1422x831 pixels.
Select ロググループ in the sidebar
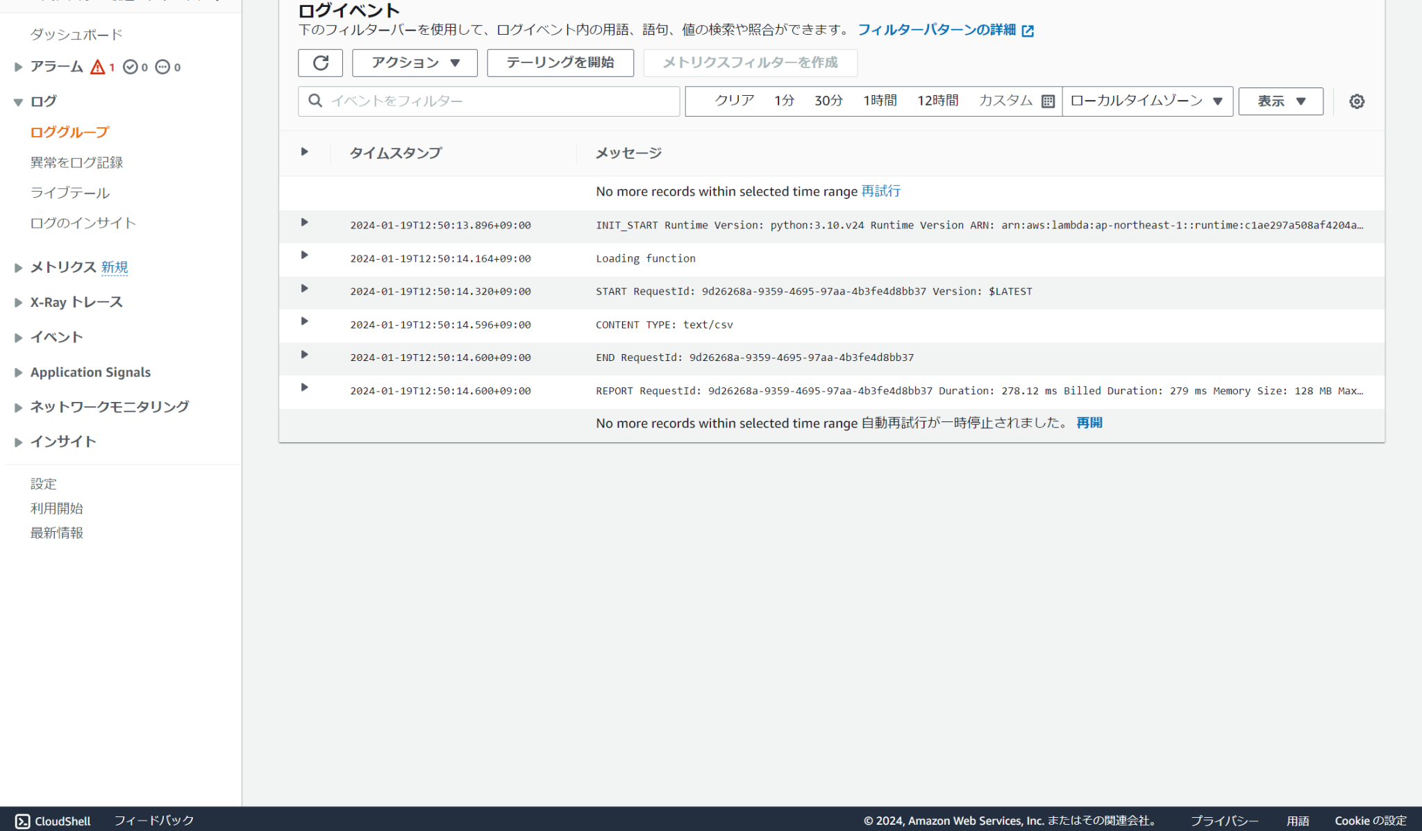click(69, 131)
